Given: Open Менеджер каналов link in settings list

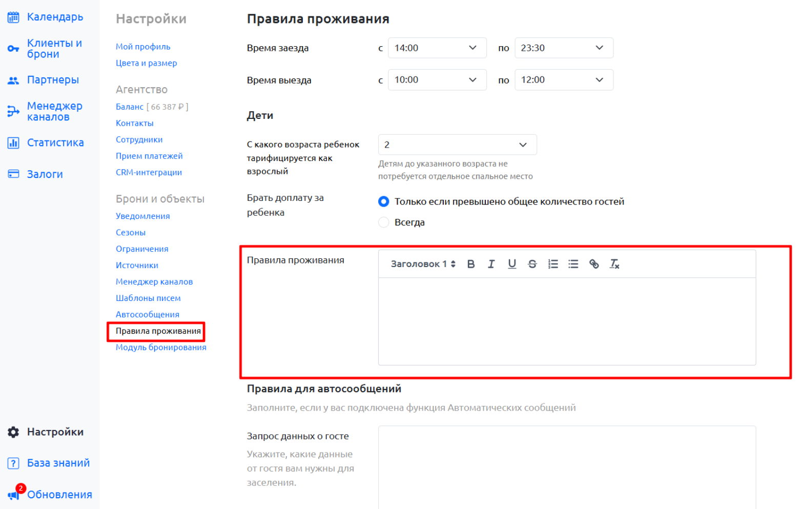Looking at the screenshot, I should coord(154,282).
